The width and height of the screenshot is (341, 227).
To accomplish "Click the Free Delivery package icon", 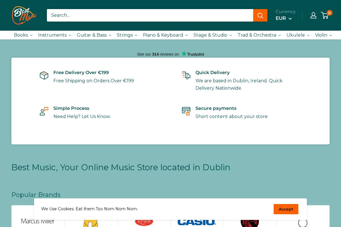I will [x=44, y=75].
